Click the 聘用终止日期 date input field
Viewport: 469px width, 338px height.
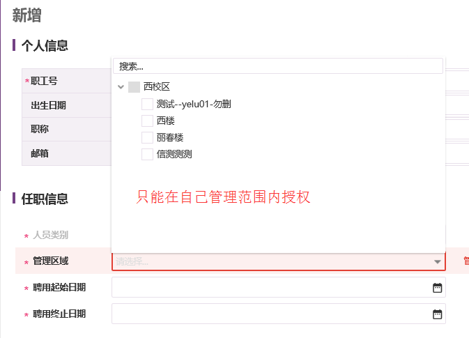tap(279, 314)
